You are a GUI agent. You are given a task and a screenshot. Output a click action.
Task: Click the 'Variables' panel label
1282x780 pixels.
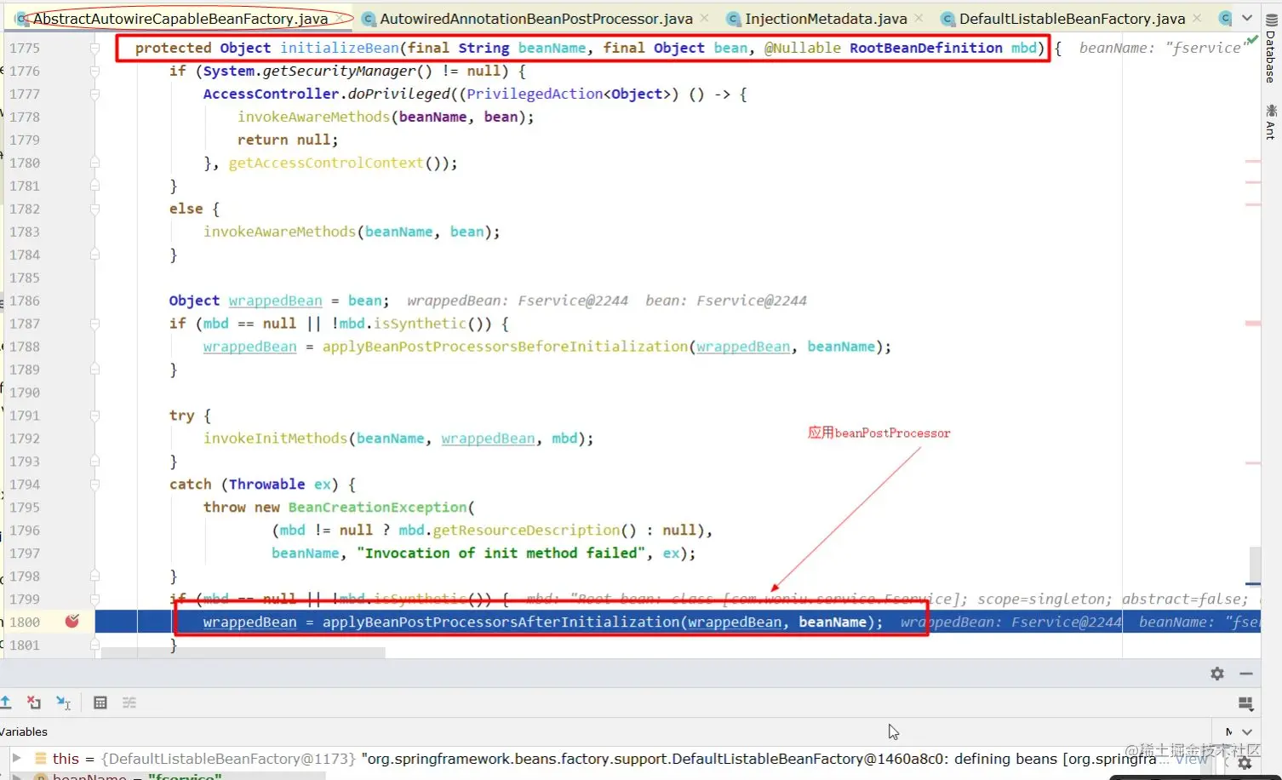click(x=24, y=731)
